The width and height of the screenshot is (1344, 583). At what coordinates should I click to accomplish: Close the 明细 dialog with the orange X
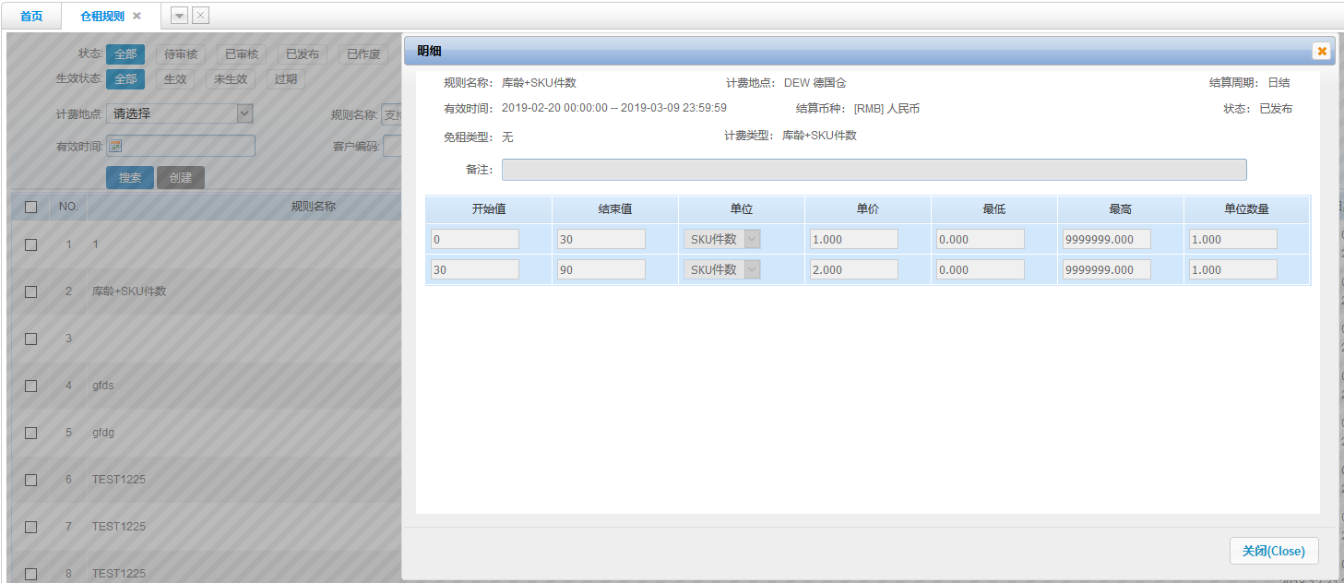coord(1321,52)
